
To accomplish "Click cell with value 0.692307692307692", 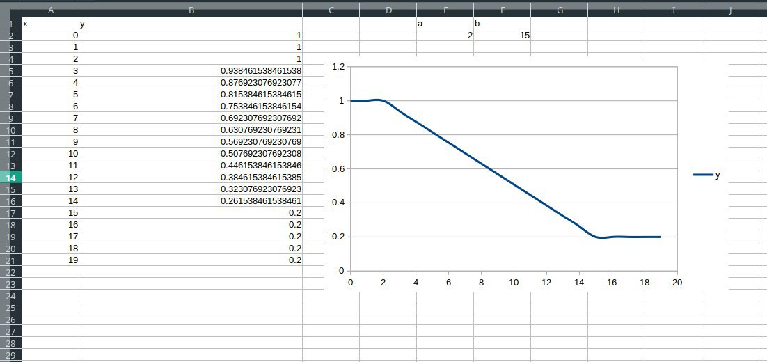I will click(191, 118).
